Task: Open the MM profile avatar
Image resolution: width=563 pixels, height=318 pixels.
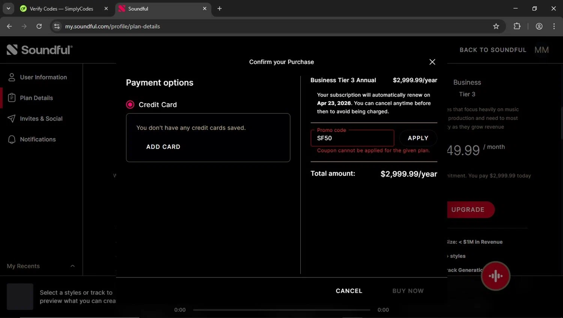Action: click(542, 50)
